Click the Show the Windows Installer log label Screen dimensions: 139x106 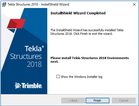click(82, 77)
